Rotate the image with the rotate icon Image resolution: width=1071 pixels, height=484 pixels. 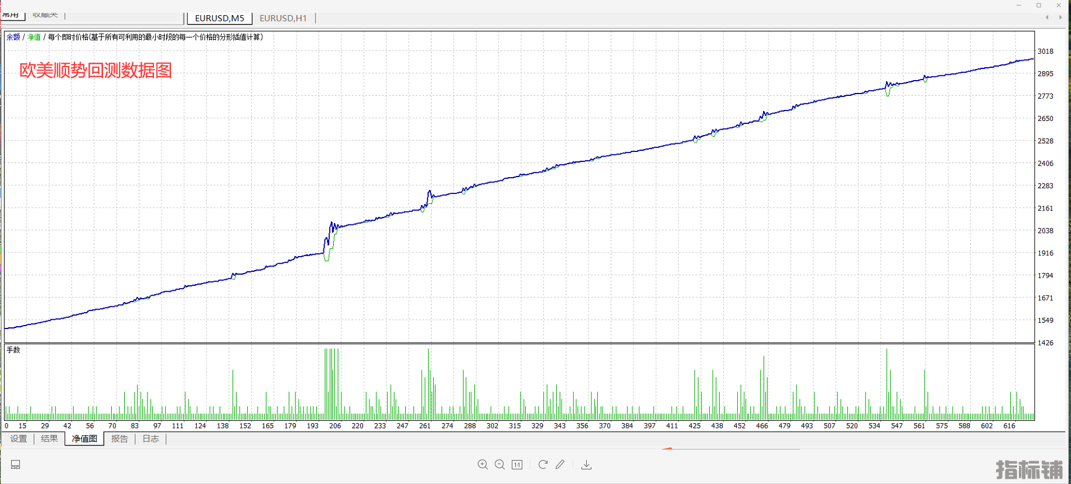(x=543, y=465)
